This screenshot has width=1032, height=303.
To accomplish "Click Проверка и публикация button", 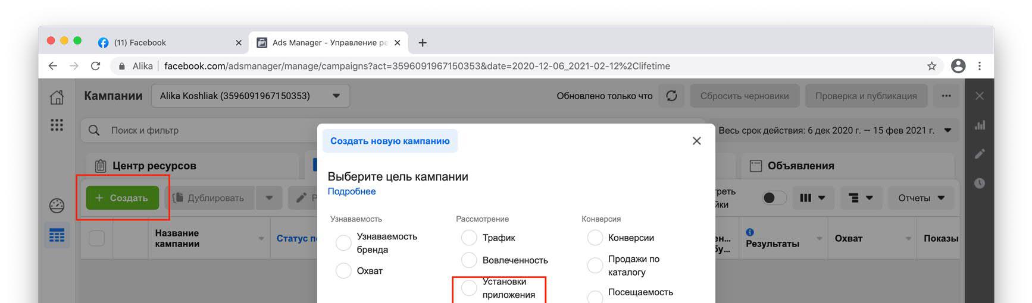I will click(866, 96).
